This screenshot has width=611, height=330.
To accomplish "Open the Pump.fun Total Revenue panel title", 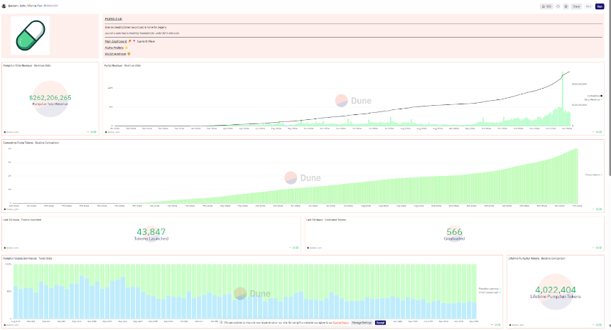I will click(18, 65).
